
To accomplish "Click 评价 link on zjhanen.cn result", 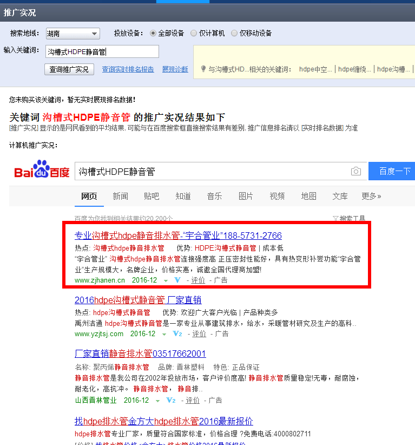I will click(x=198, y=280).
